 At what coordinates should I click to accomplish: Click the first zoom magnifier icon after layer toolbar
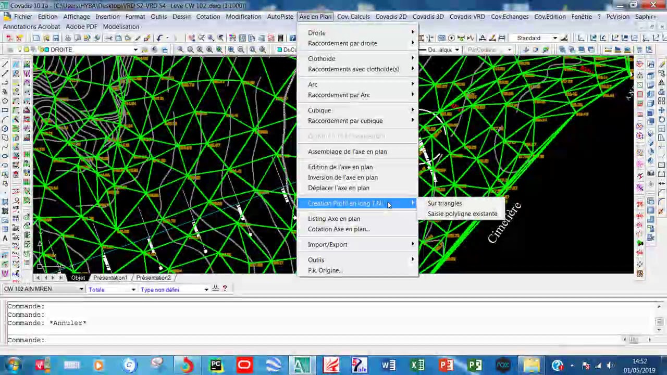180,49
